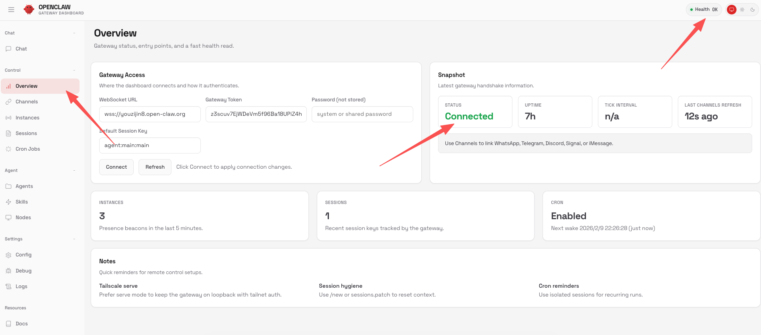The image size is (761, 335).
Task: Click the Tick Interval n/a value
Action: point(612,117)
